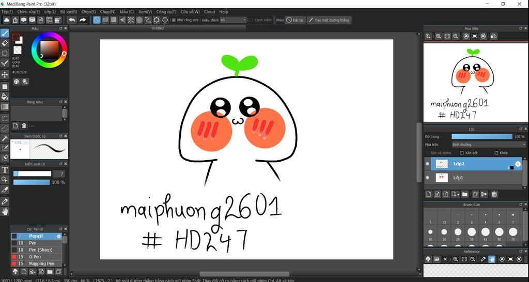Select the Magic Wand tool
The width and height of the screenshot is (529, 282).
[5, 138]
